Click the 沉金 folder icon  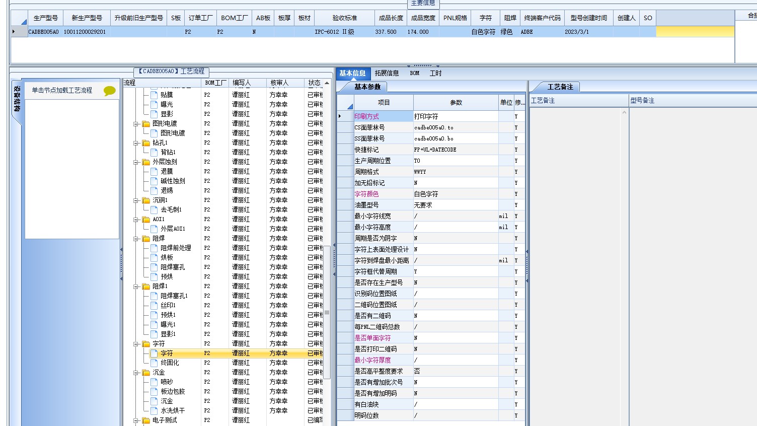[146, 373]
